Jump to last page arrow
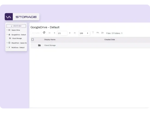This screenshot has height=113, width=150. [x=75, y=33]
